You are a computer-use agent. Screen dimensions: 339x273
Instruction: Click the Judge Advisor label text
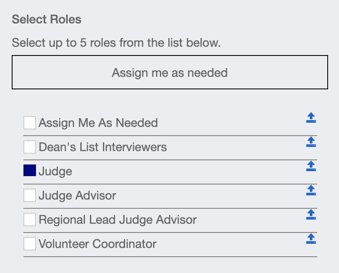tap(77, 196)
